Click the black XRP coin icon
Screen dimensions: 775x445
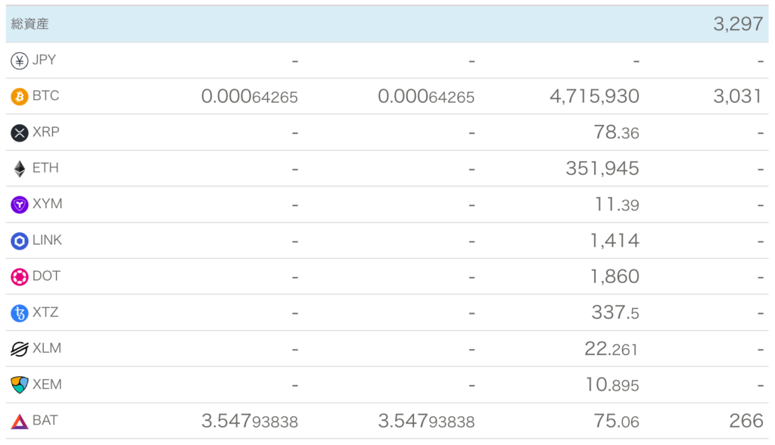19,132
